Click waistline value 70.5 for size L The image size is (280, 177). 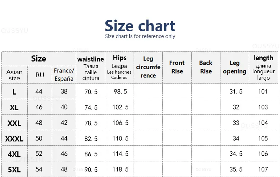(91, 92)
